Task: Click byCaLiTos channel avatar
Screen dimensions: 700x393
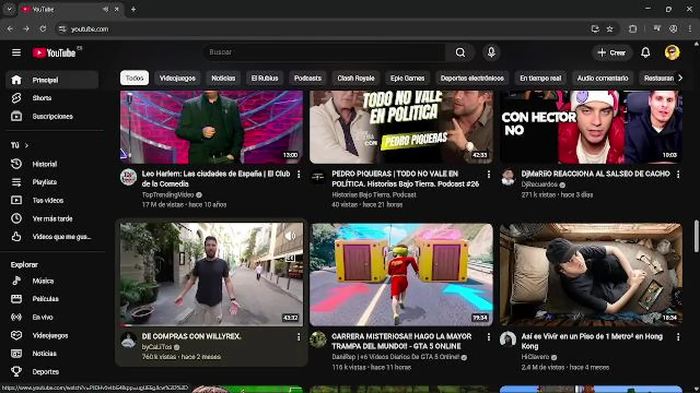Action: (129, 340)
